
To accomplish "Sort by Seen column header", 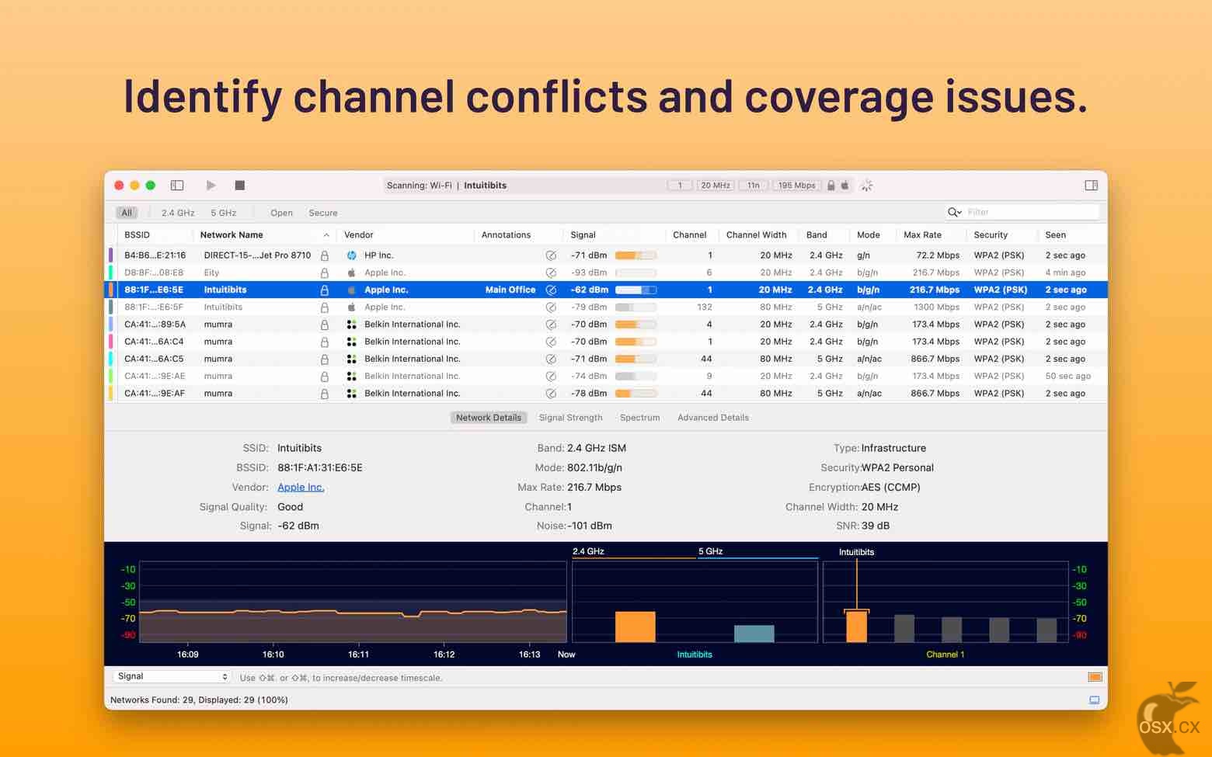I will click(x=1055, y=235).
